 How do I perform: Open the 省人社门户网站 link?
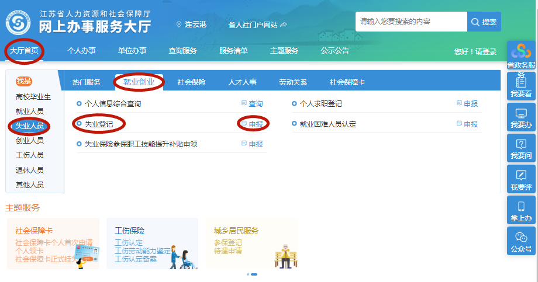257,25
